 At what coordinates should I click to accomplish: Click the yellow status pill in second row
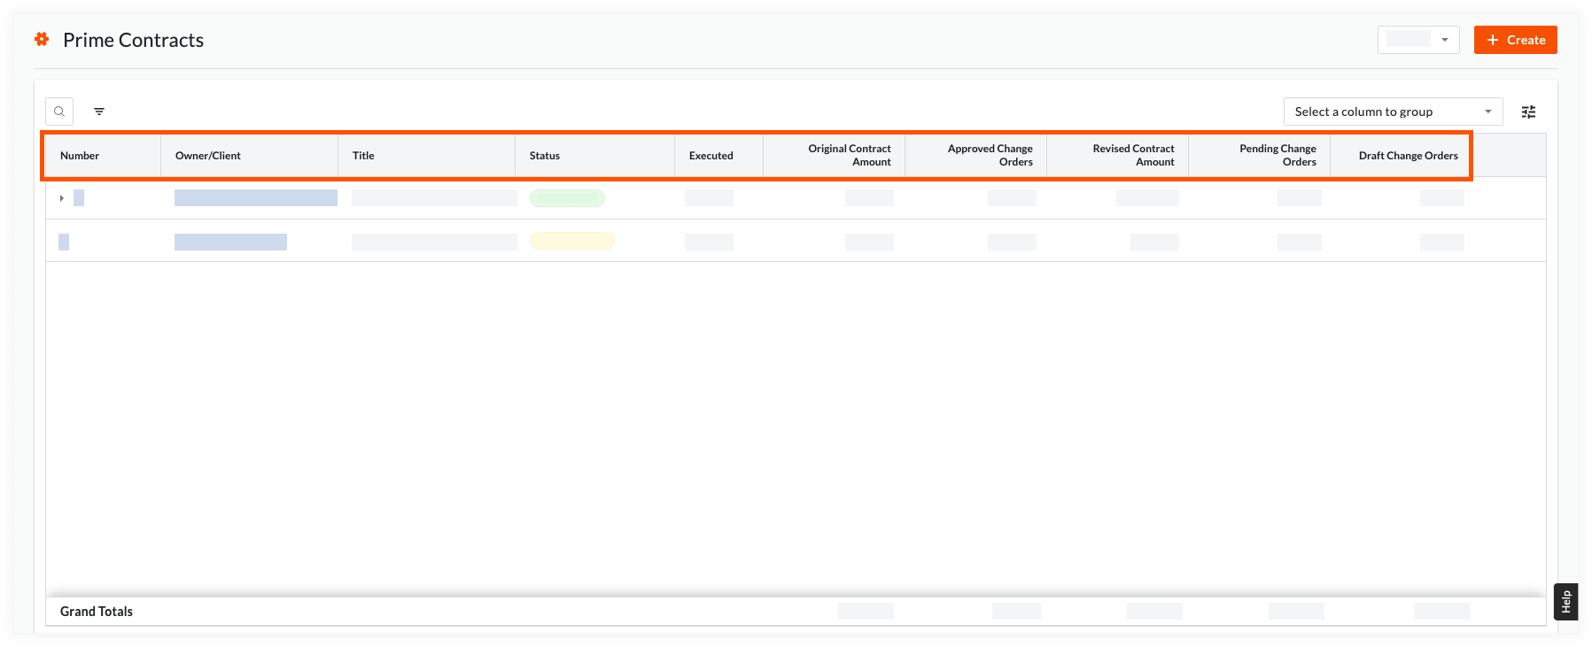coord(572,241)
